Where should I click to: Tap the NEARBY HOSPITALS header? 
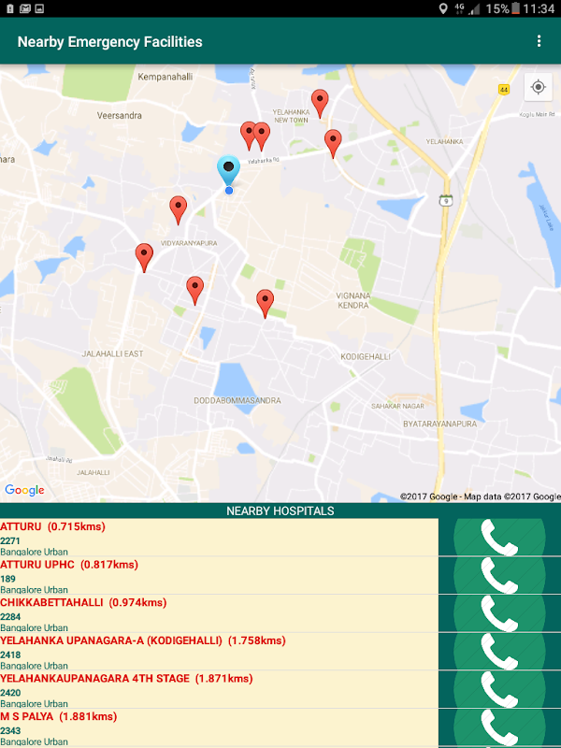pyautogui.click(x=280, y=511)
